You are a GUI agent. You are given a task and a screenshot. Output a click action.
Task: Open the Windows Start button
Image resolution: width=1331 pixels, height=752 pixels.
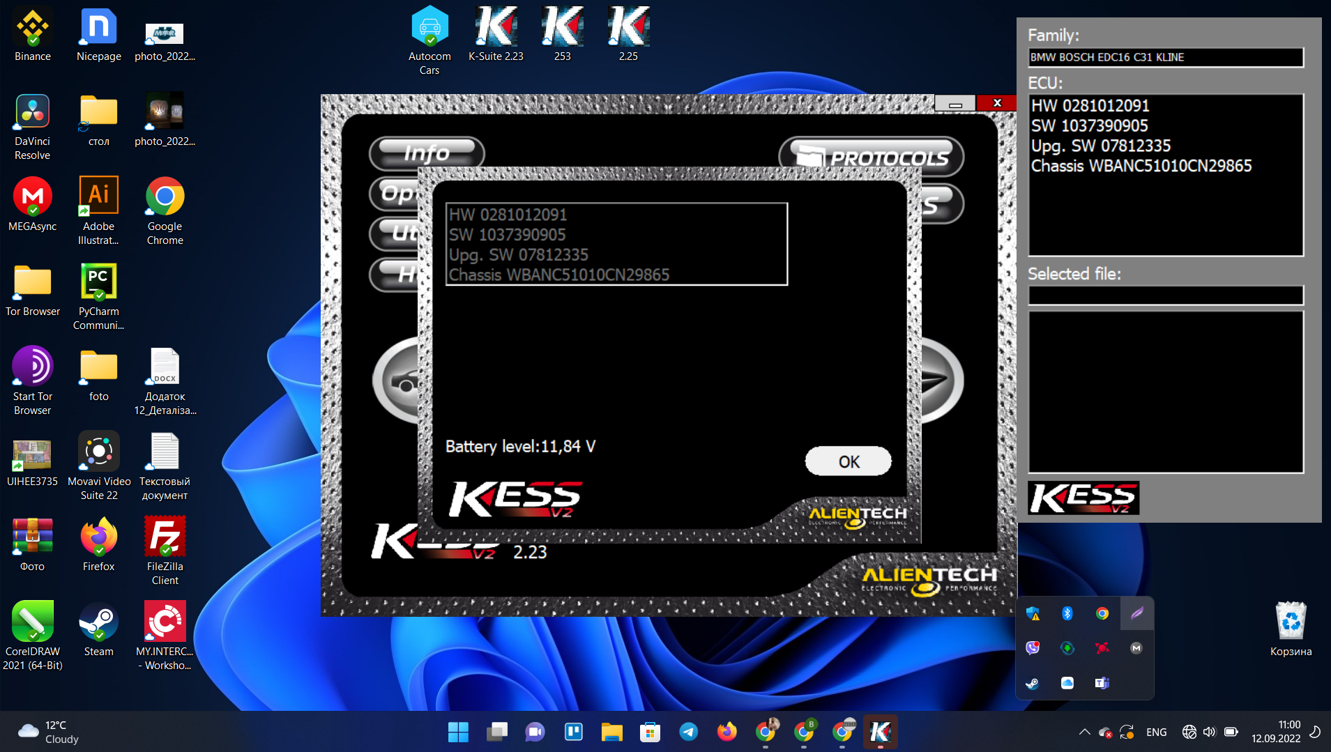point(458,732)
